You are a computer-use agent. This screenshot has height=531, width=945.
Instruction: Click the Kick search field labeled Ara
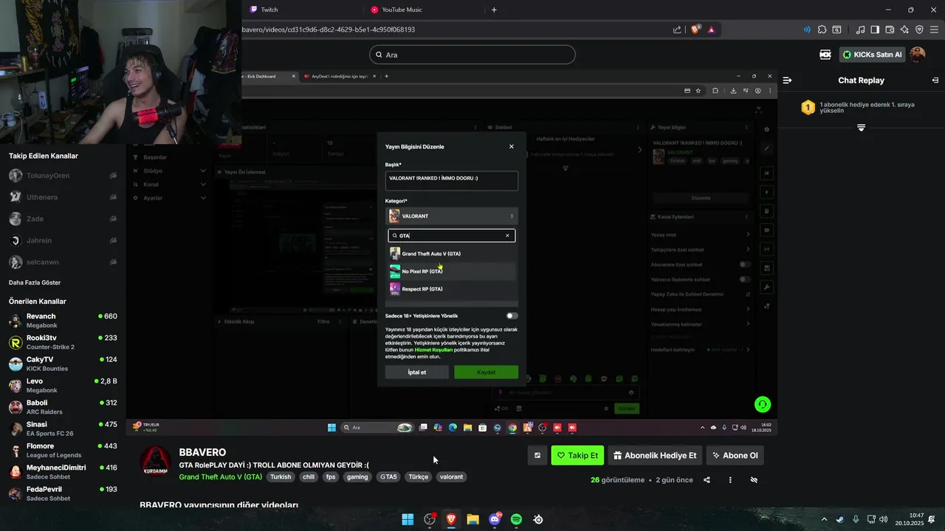click(x=472, y=55)
